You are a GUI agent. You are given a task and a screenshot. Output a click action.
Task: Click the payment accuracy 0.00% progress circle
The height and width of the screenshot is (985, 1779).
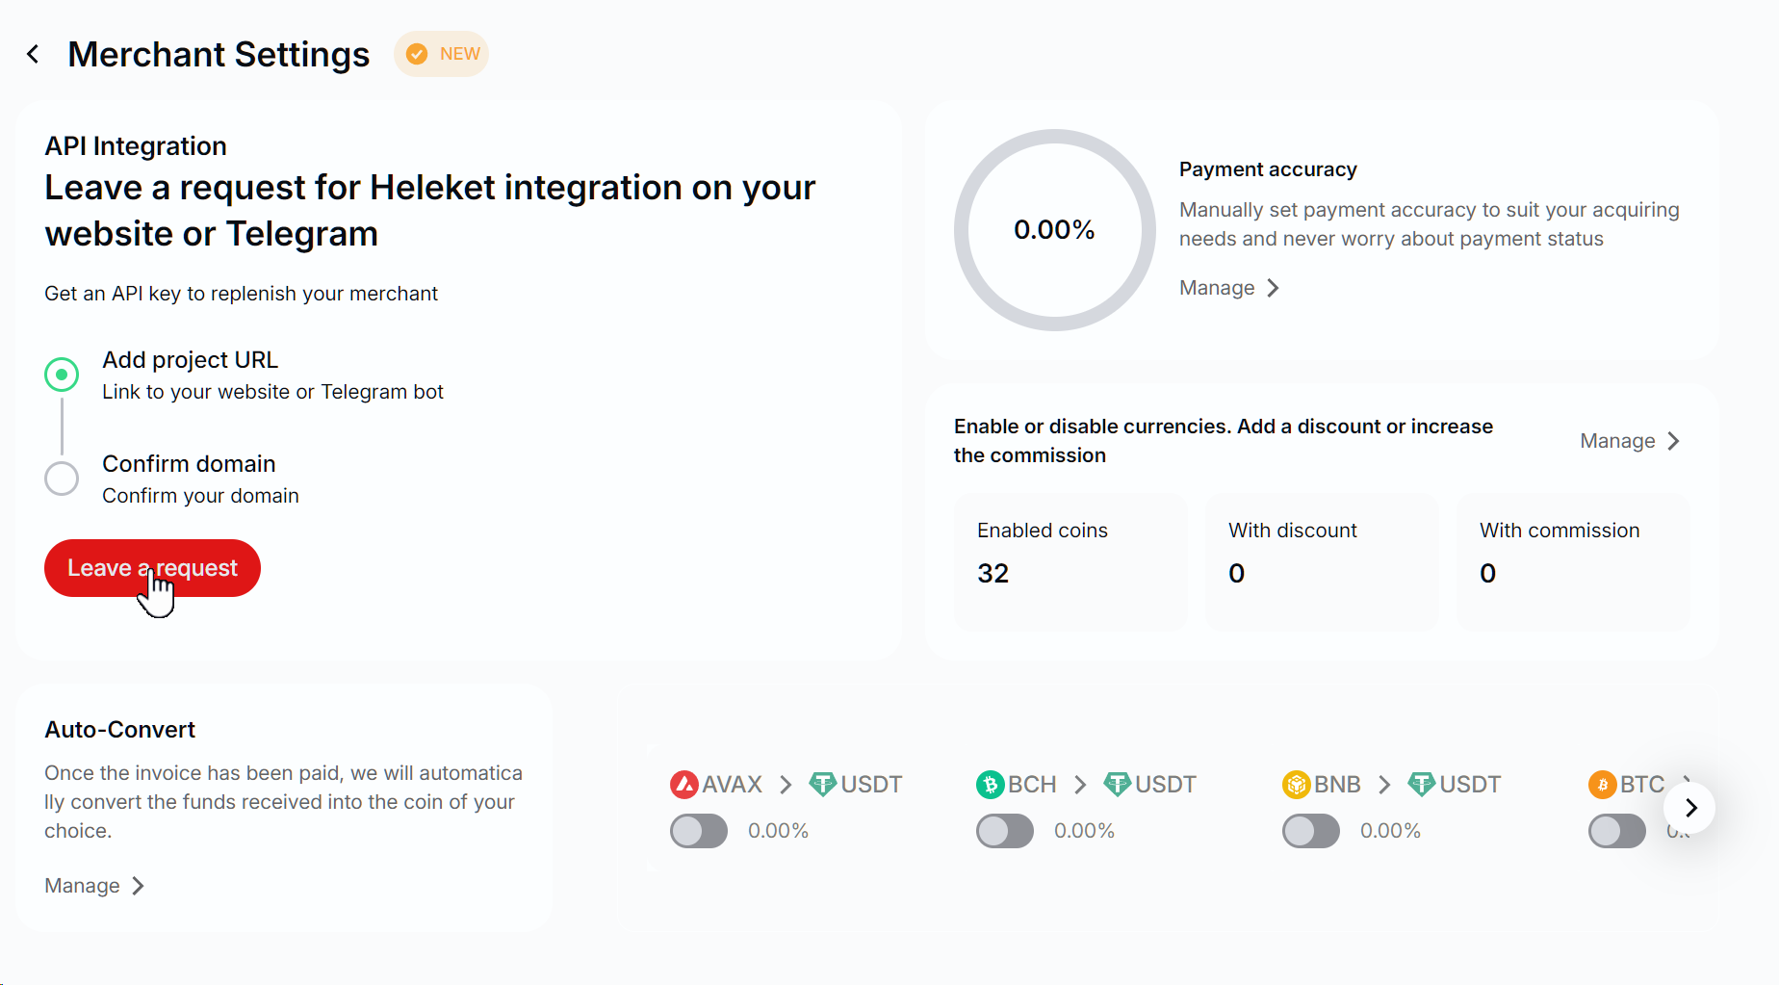[1054, 230]
